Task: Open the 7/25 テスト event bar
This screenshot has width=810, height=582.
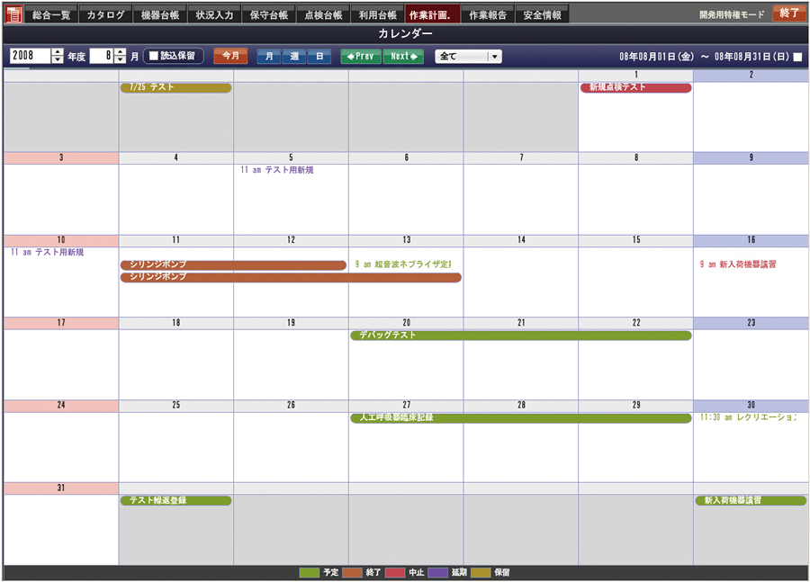Action: coord(175,88)
